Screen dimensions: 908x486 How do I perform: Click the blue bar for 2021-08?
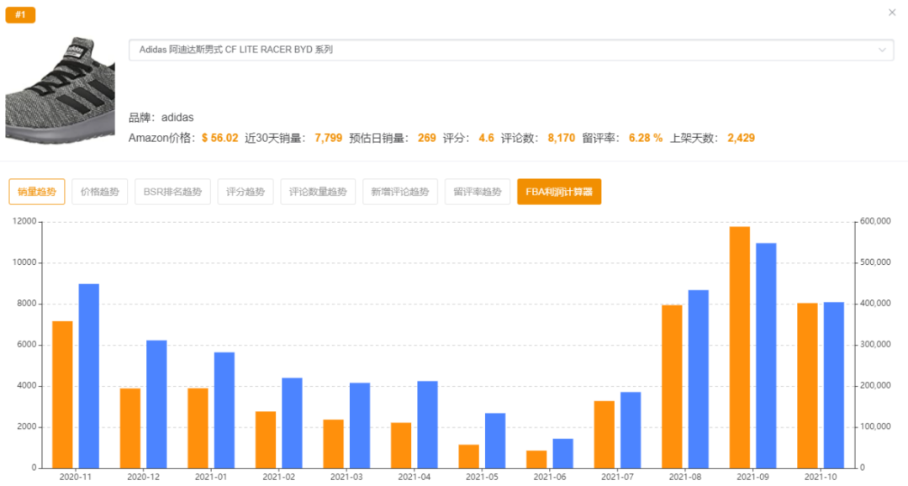[x=699, y=379]
